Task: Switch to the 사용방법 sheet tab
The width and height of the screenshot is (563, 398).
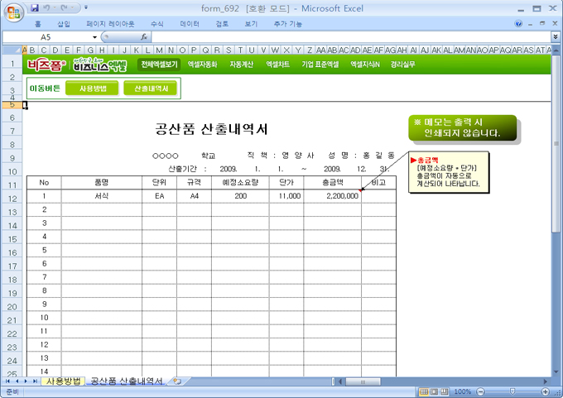Action: pyautogui.click(x=63, y=381)
